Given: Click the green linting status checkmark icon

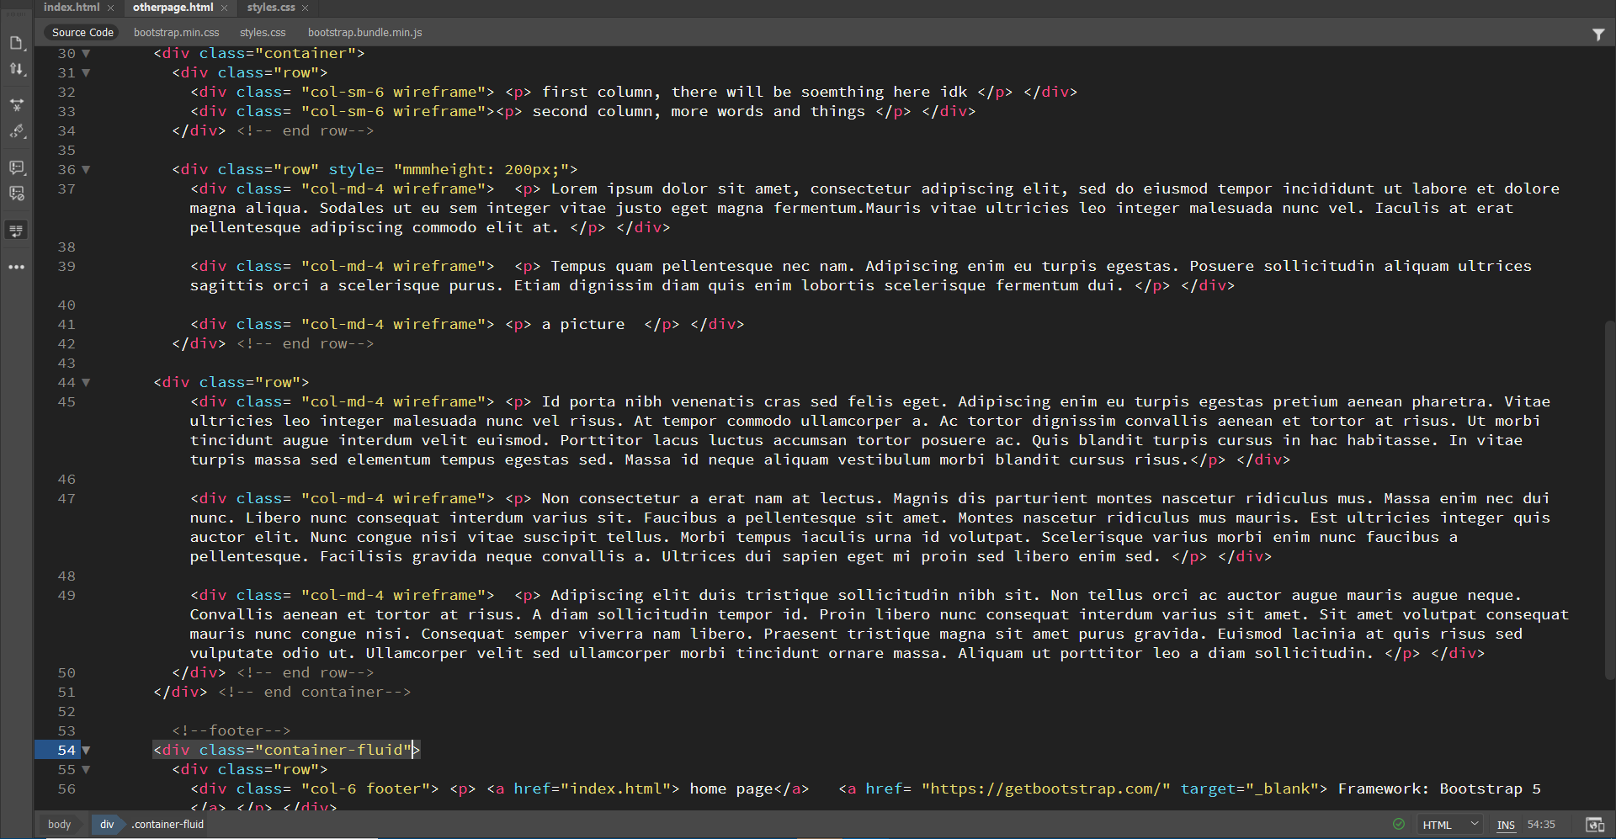Looking at the screenshot, I should point(1399,825).
